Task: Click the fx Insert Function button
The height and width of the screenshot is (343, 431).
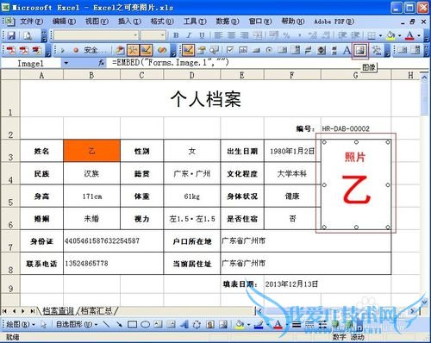Action: pyautogui.click(x=101, y=63)
